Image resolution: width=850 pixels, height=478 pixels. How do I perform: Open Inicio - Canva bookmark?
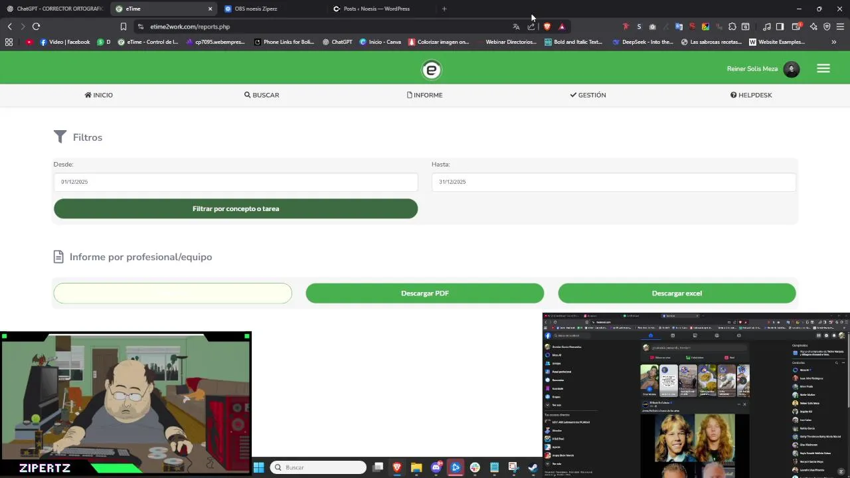(x=381, y=42)
